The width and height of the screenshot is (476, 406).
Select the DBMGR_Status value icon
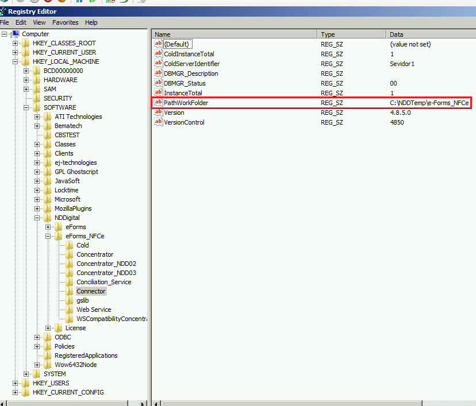(x=159, y=83)
